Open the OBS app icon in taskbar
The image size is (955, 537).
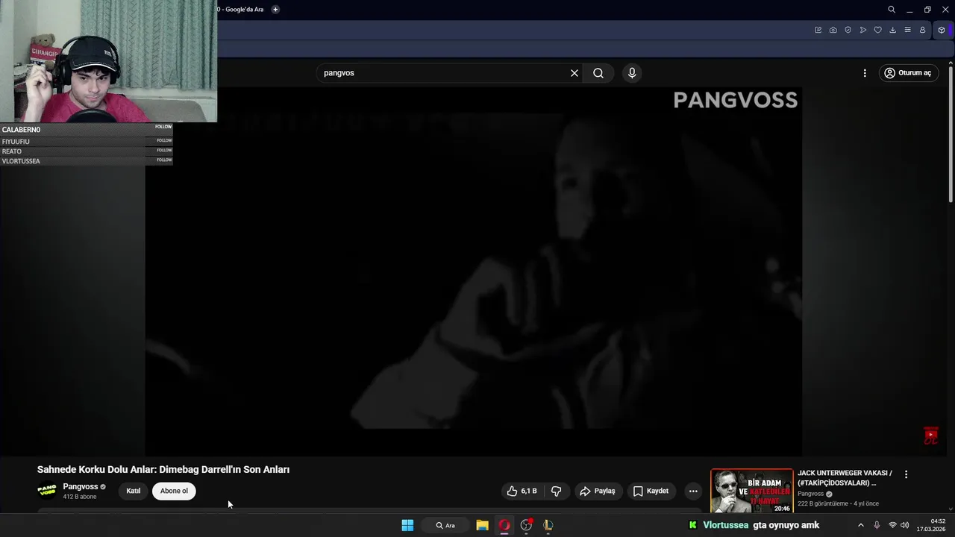point(527,525)
